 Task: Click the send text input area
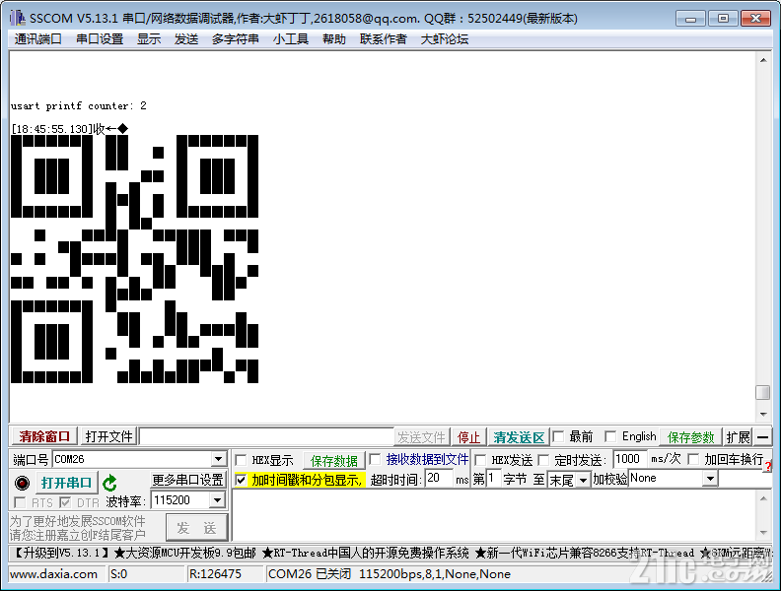pyautogui.click(x=494, y=516)
